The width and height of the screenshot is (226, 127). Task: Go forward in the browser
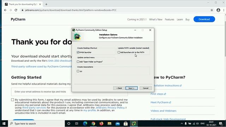(x=11, y=10)
